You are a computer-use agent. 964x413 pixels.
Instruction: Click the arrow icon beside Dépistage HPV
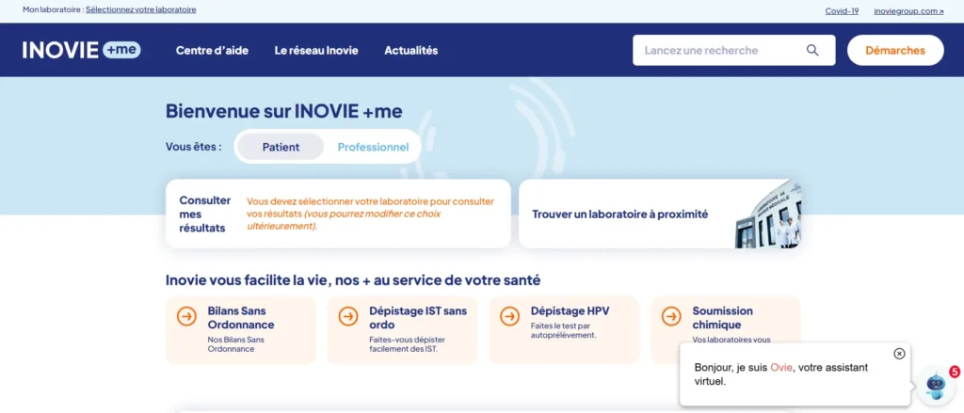pyautogui.click(x=509, y=316)
